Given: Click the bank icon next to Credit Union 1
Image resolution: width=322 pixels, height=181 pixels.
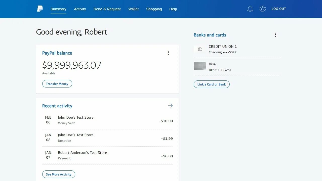Looking at the screenshot, I should (199, 49).
